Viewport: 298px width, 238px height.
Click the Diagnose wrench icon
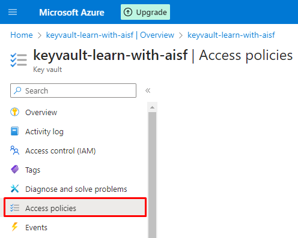click(x=14, y=189)
